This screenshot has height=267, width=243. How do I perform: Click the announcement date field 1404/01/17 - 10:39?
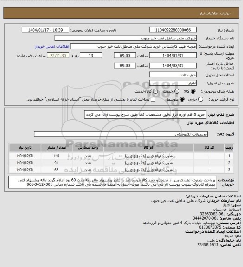45,30
